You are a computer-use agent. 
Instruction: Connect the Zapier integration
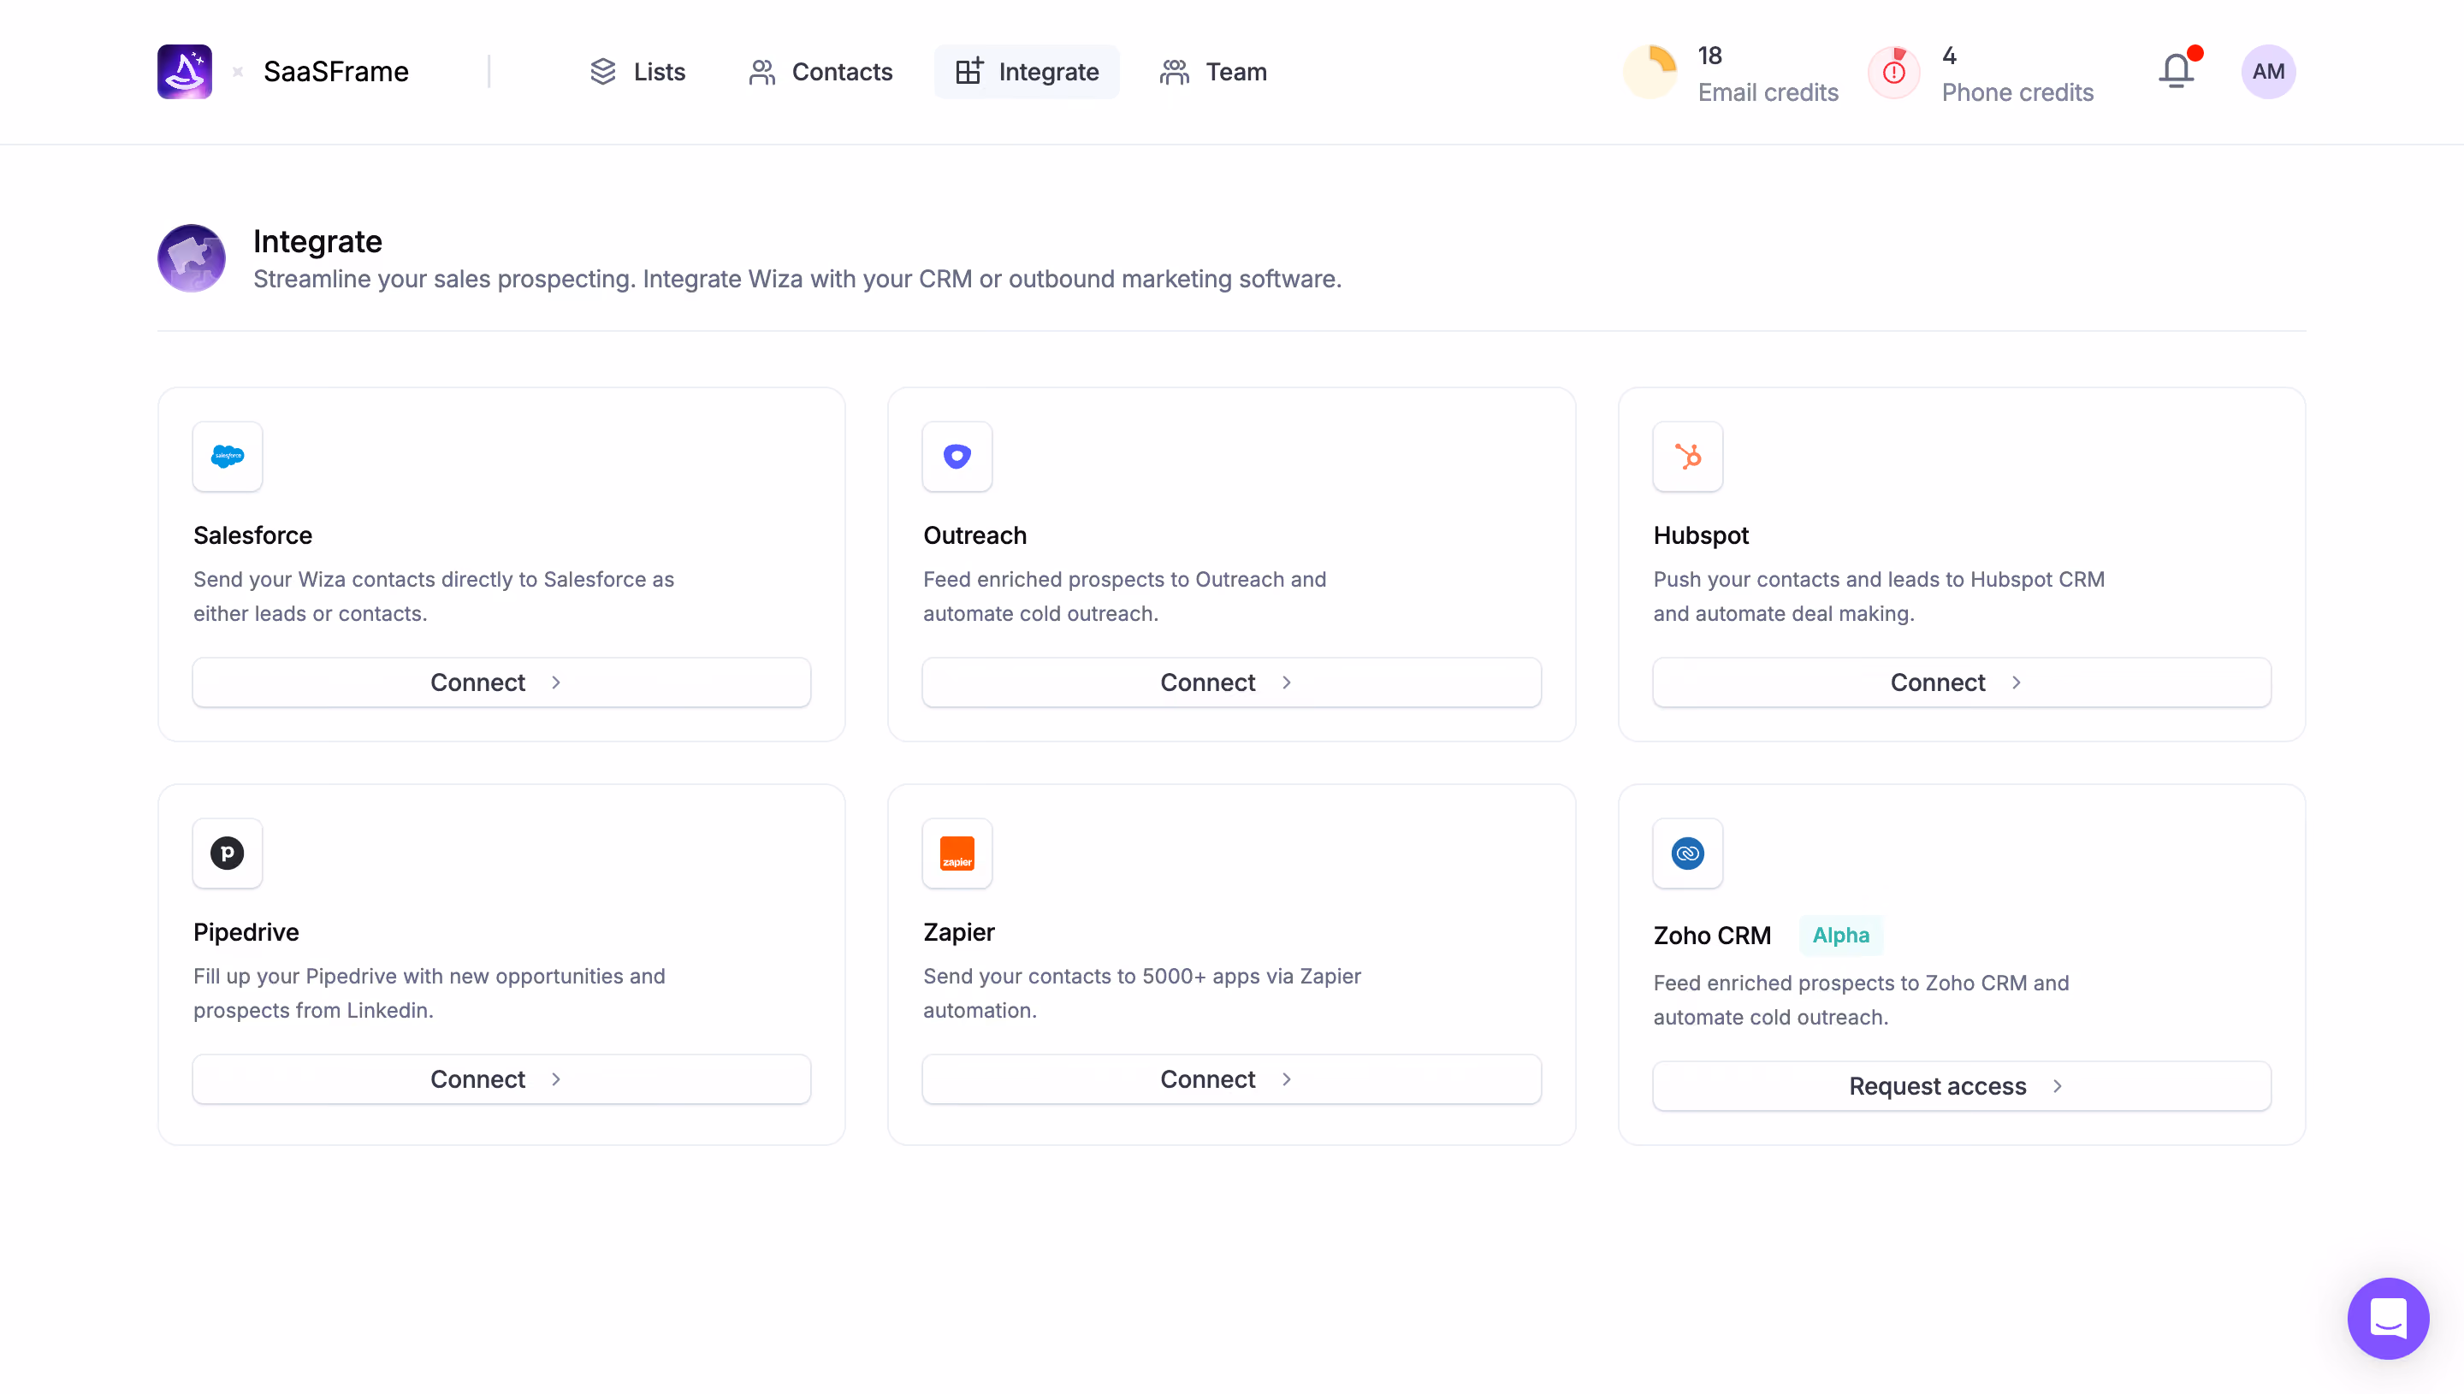coord(1231,1079)
